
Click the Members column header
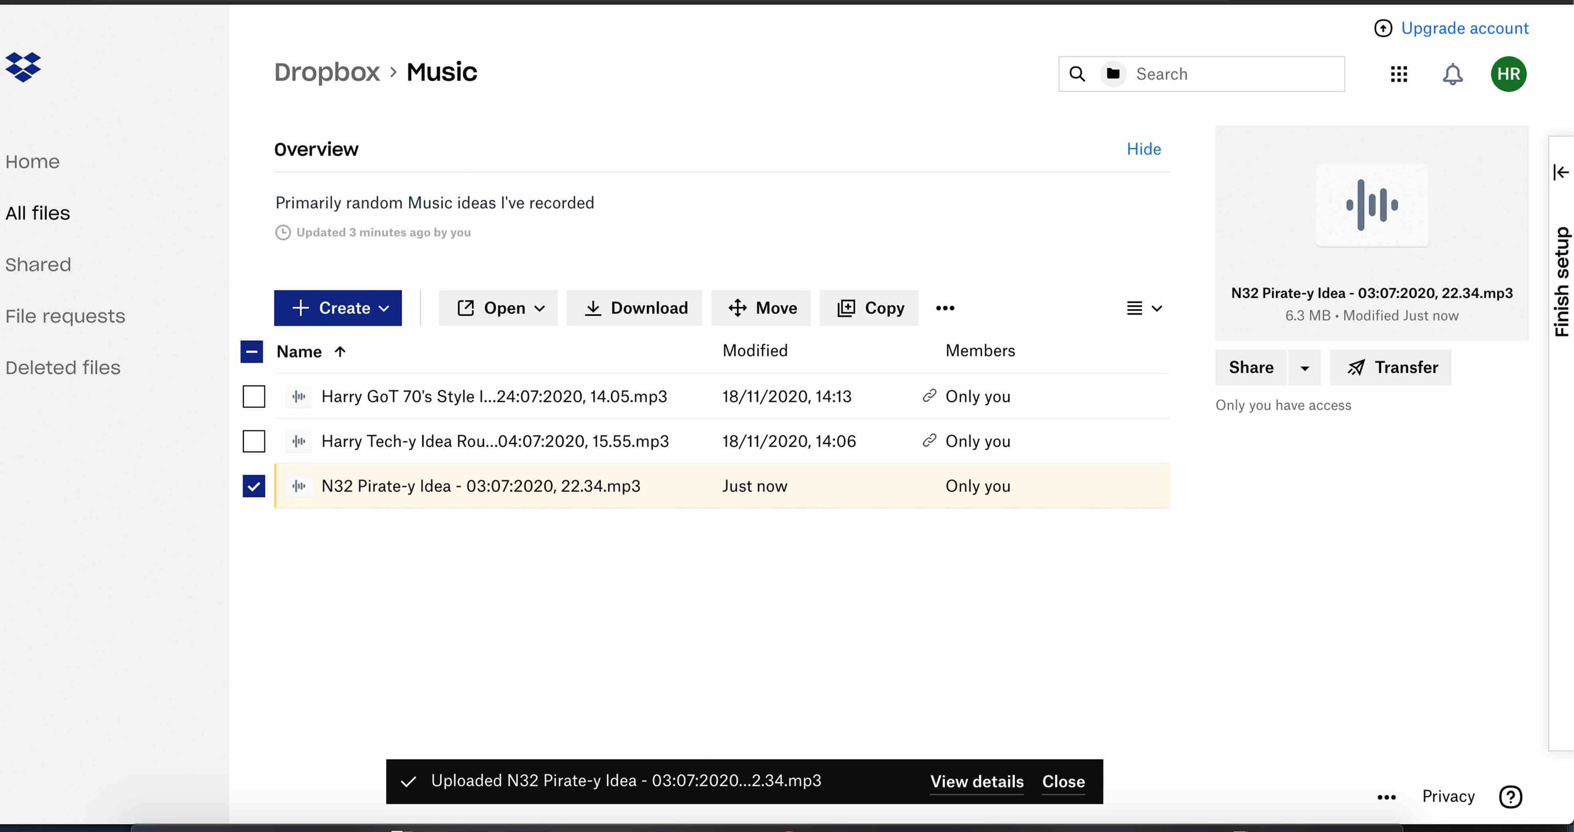tap(980, 350)
